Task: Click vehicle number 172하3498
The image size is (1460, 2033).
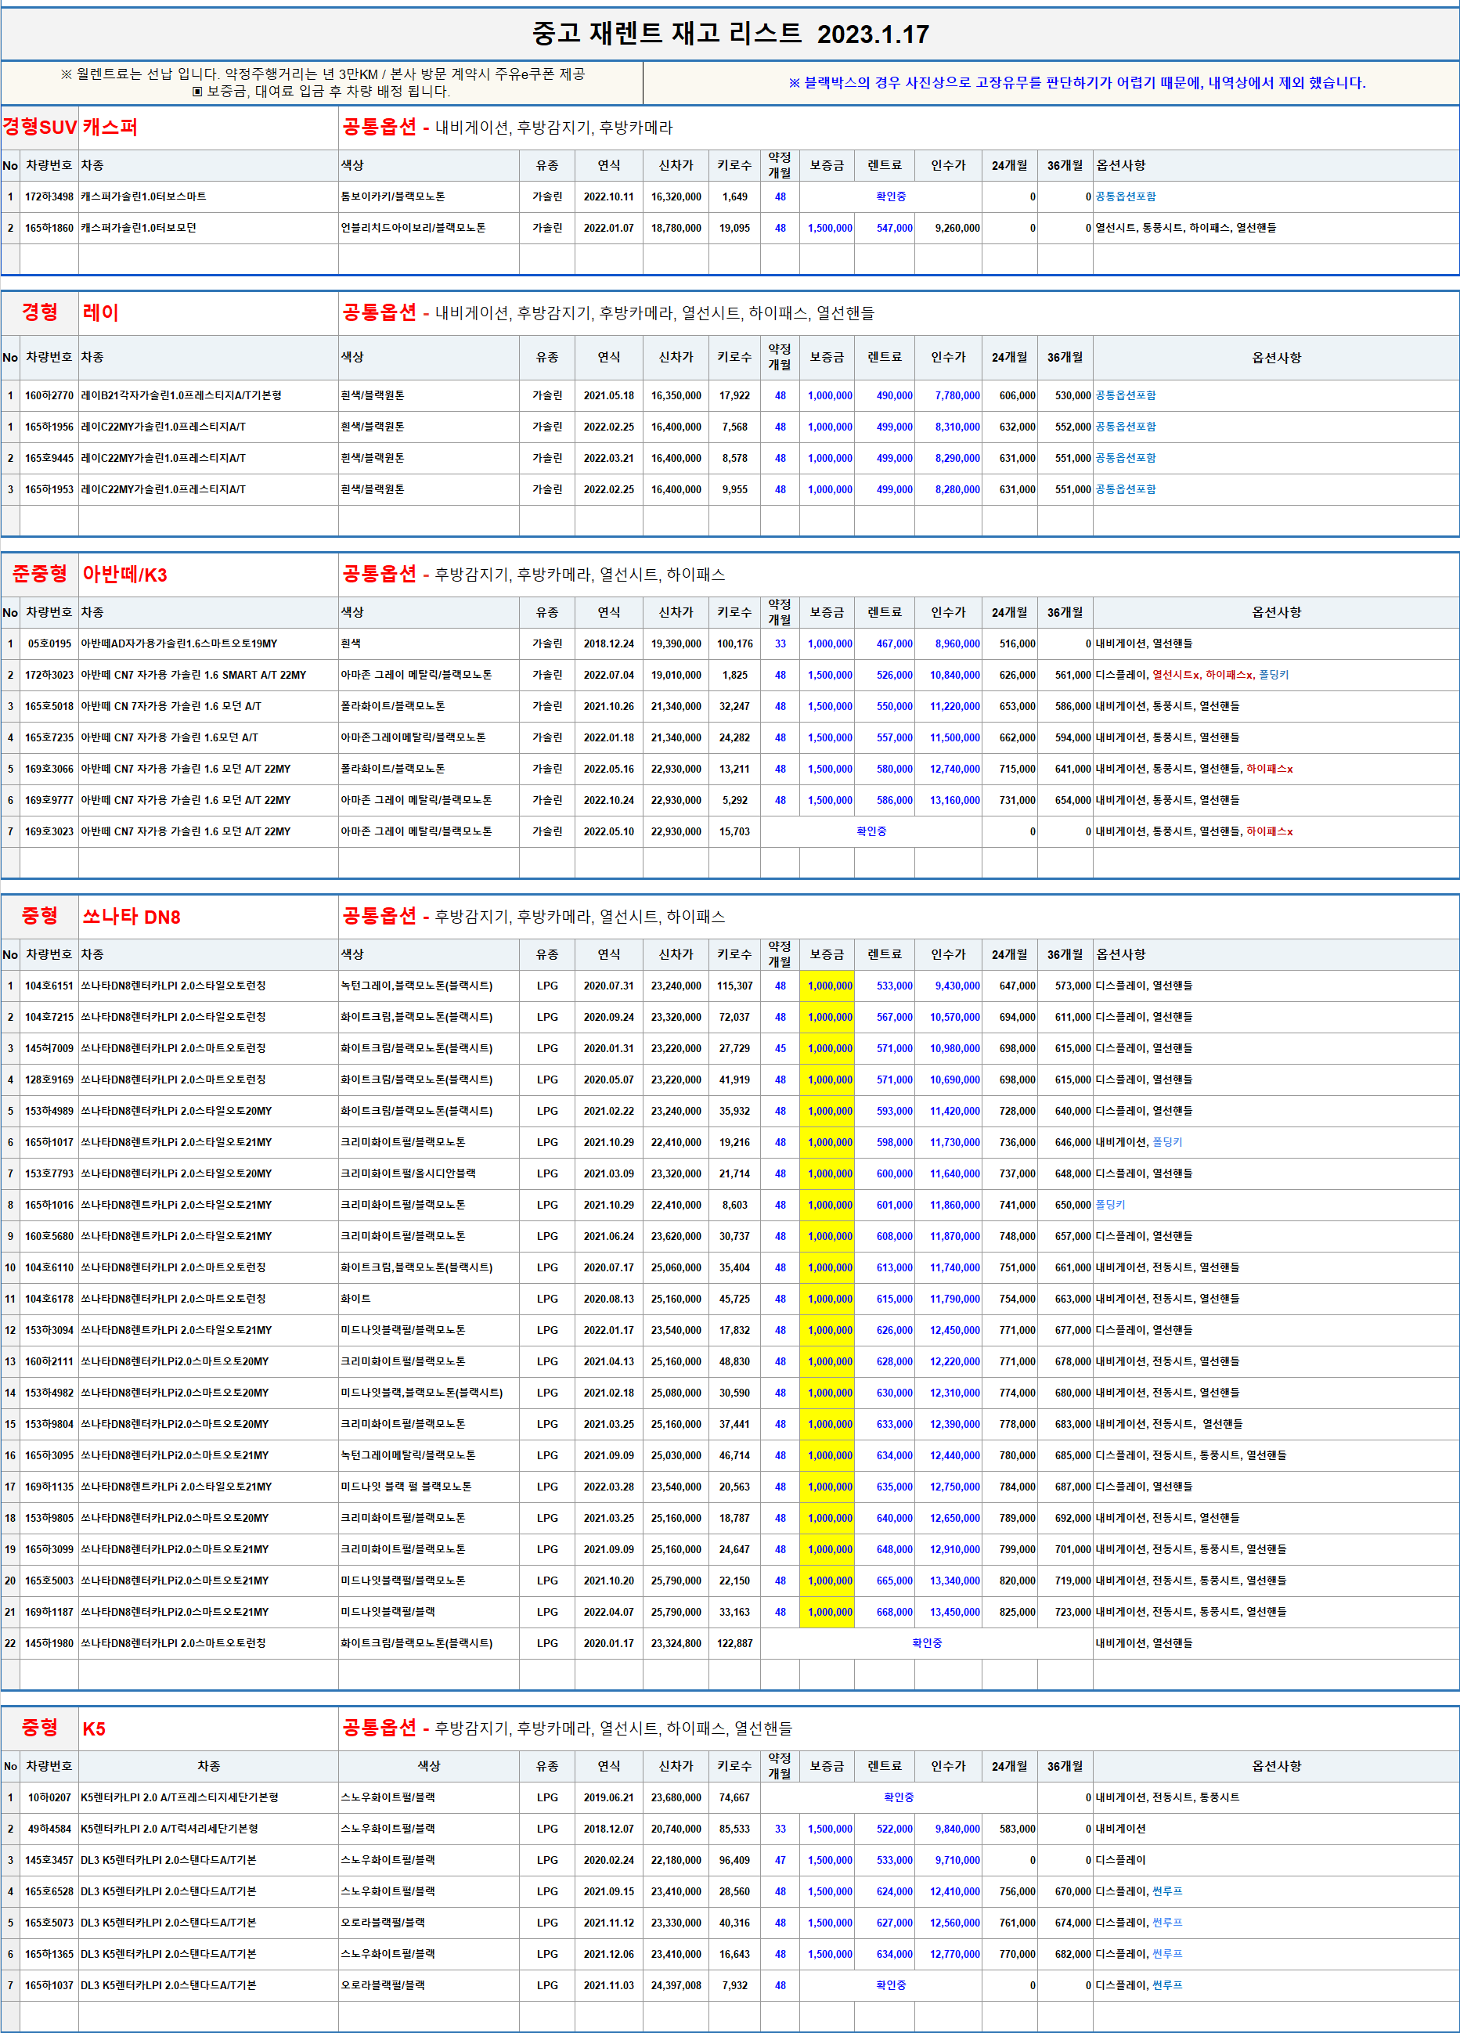Action: click(x=49, y=196)
